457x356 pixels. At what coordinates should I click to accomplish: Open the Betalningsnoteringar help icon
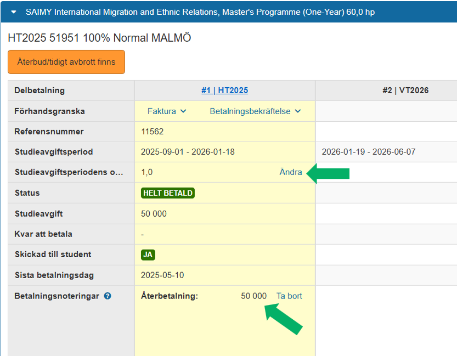tap(108, 296)
